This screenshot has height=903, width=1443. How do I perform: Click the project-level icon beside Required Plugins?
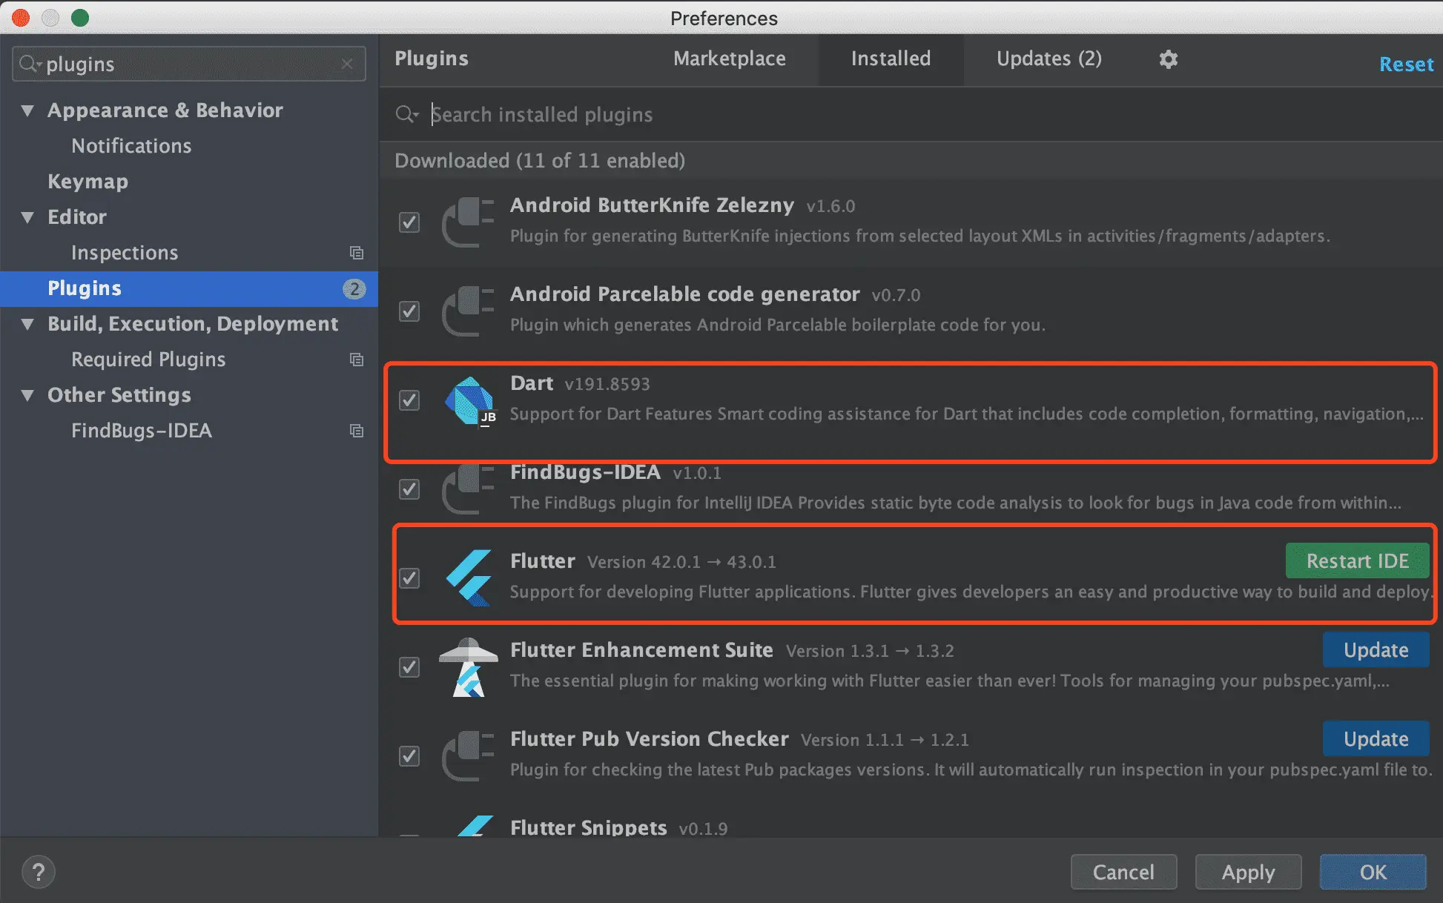(x=357, y=360)
